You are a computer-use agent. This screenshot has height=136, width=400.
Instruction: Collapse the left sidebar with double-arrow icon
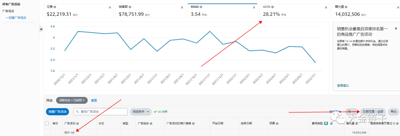click(41, 29)
